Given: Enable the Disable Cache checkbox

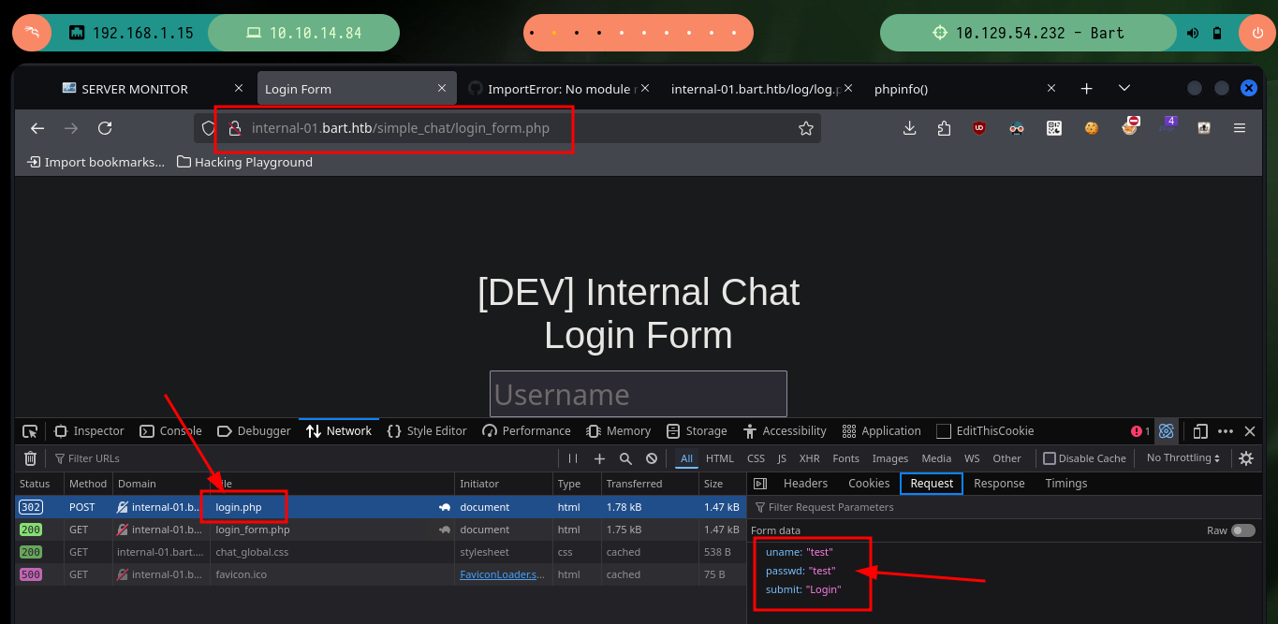Looking at the screenshot, I should coord(1050,458).
